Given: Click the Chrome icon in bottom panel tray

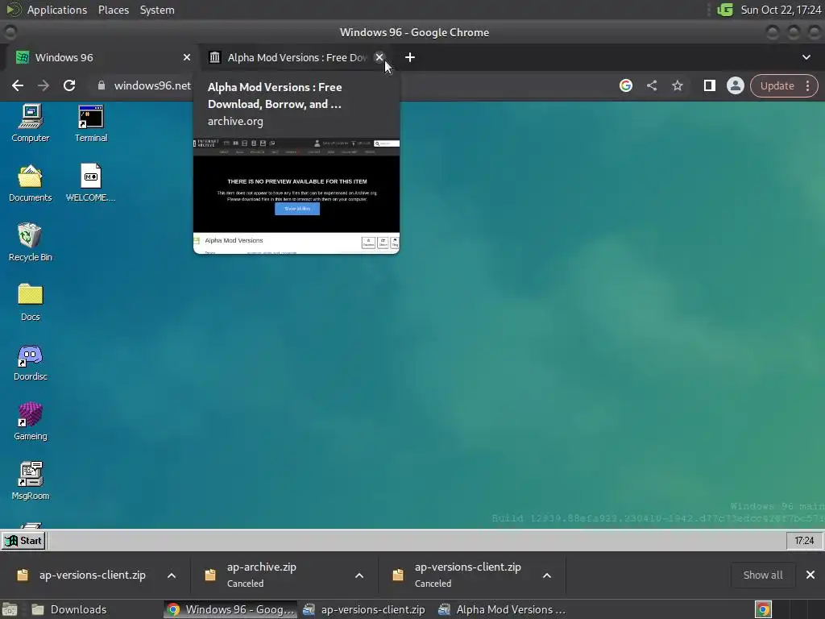Looking at the screenshot, I should point(763,609).
